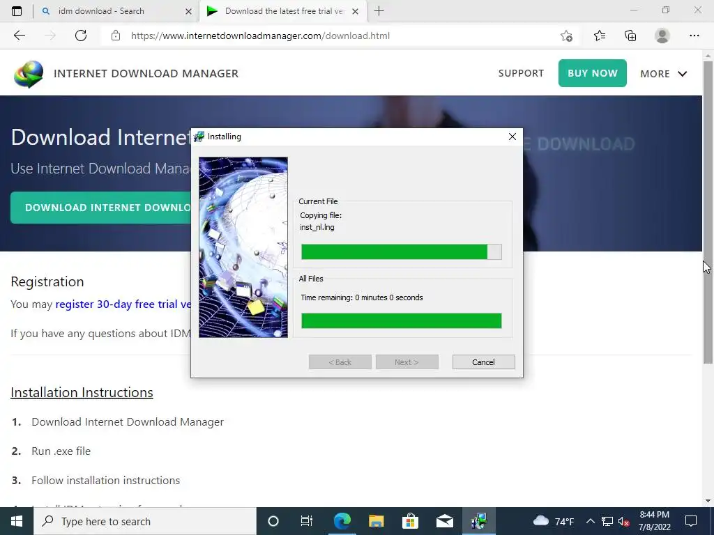Click the muted volume tray icon
The height and width of the screenshot is (535, 714).
[623, 521]
